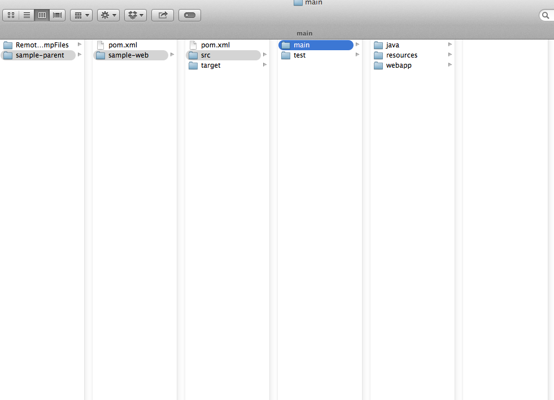
Task: Select pom.xml beside sample-web
Action: (x=130, y=45)
